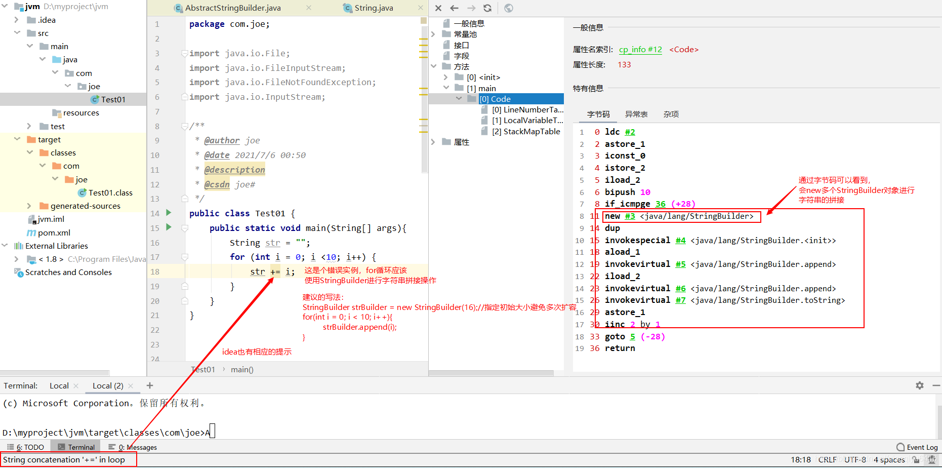Select Scratches and Consoles
This screenshot has height=468, width=942.
click(x=68, y=272)
